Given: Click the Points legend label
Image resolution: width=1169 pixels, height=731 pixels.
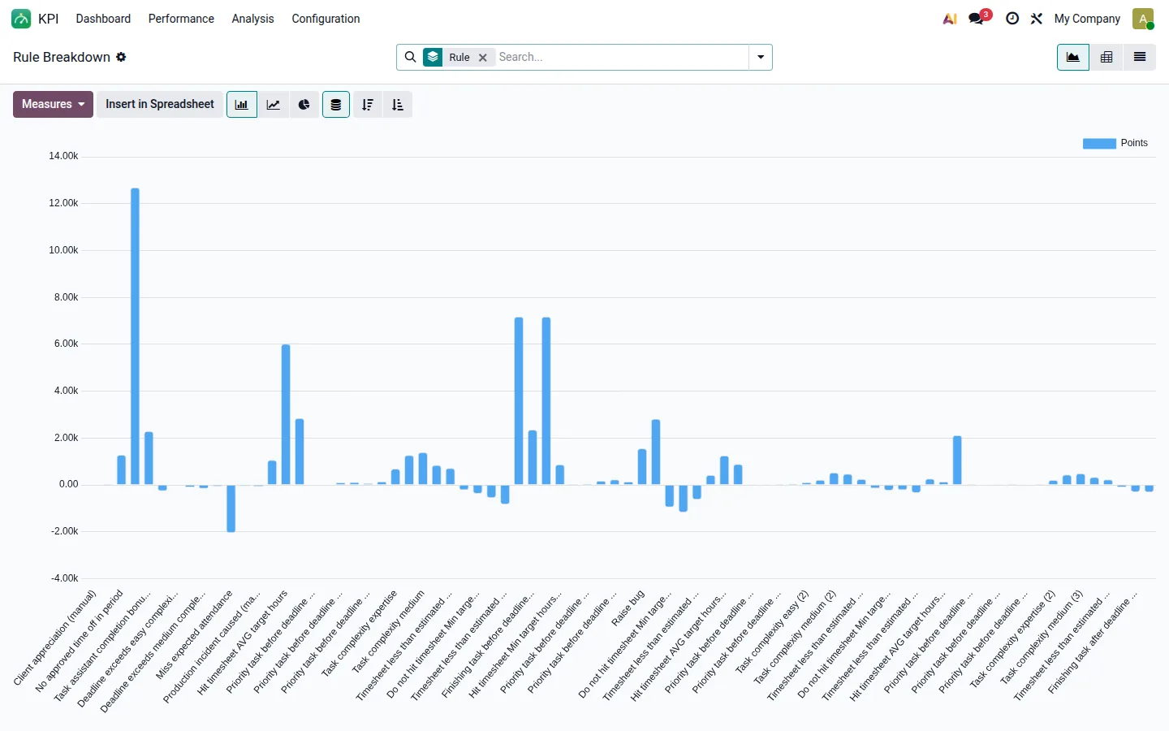Looking at the screenshot, I should point(1134,143).
